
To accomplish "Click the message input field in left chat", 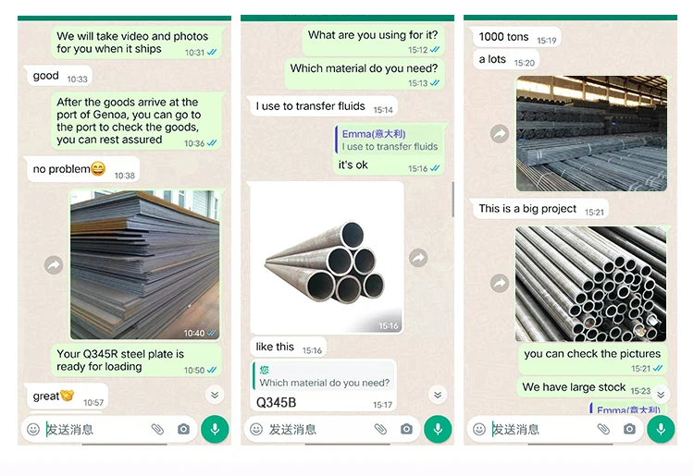I will point(96,429).
